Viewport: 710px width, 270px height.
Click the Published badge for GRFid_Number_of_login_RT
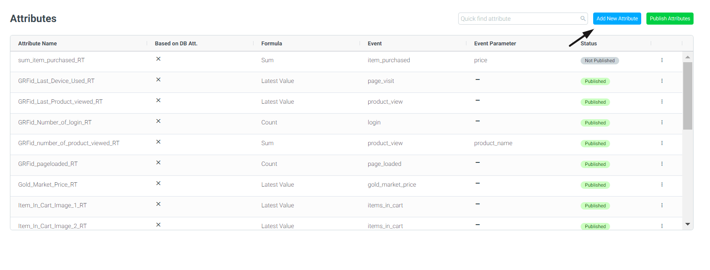[x=595, y=123]
